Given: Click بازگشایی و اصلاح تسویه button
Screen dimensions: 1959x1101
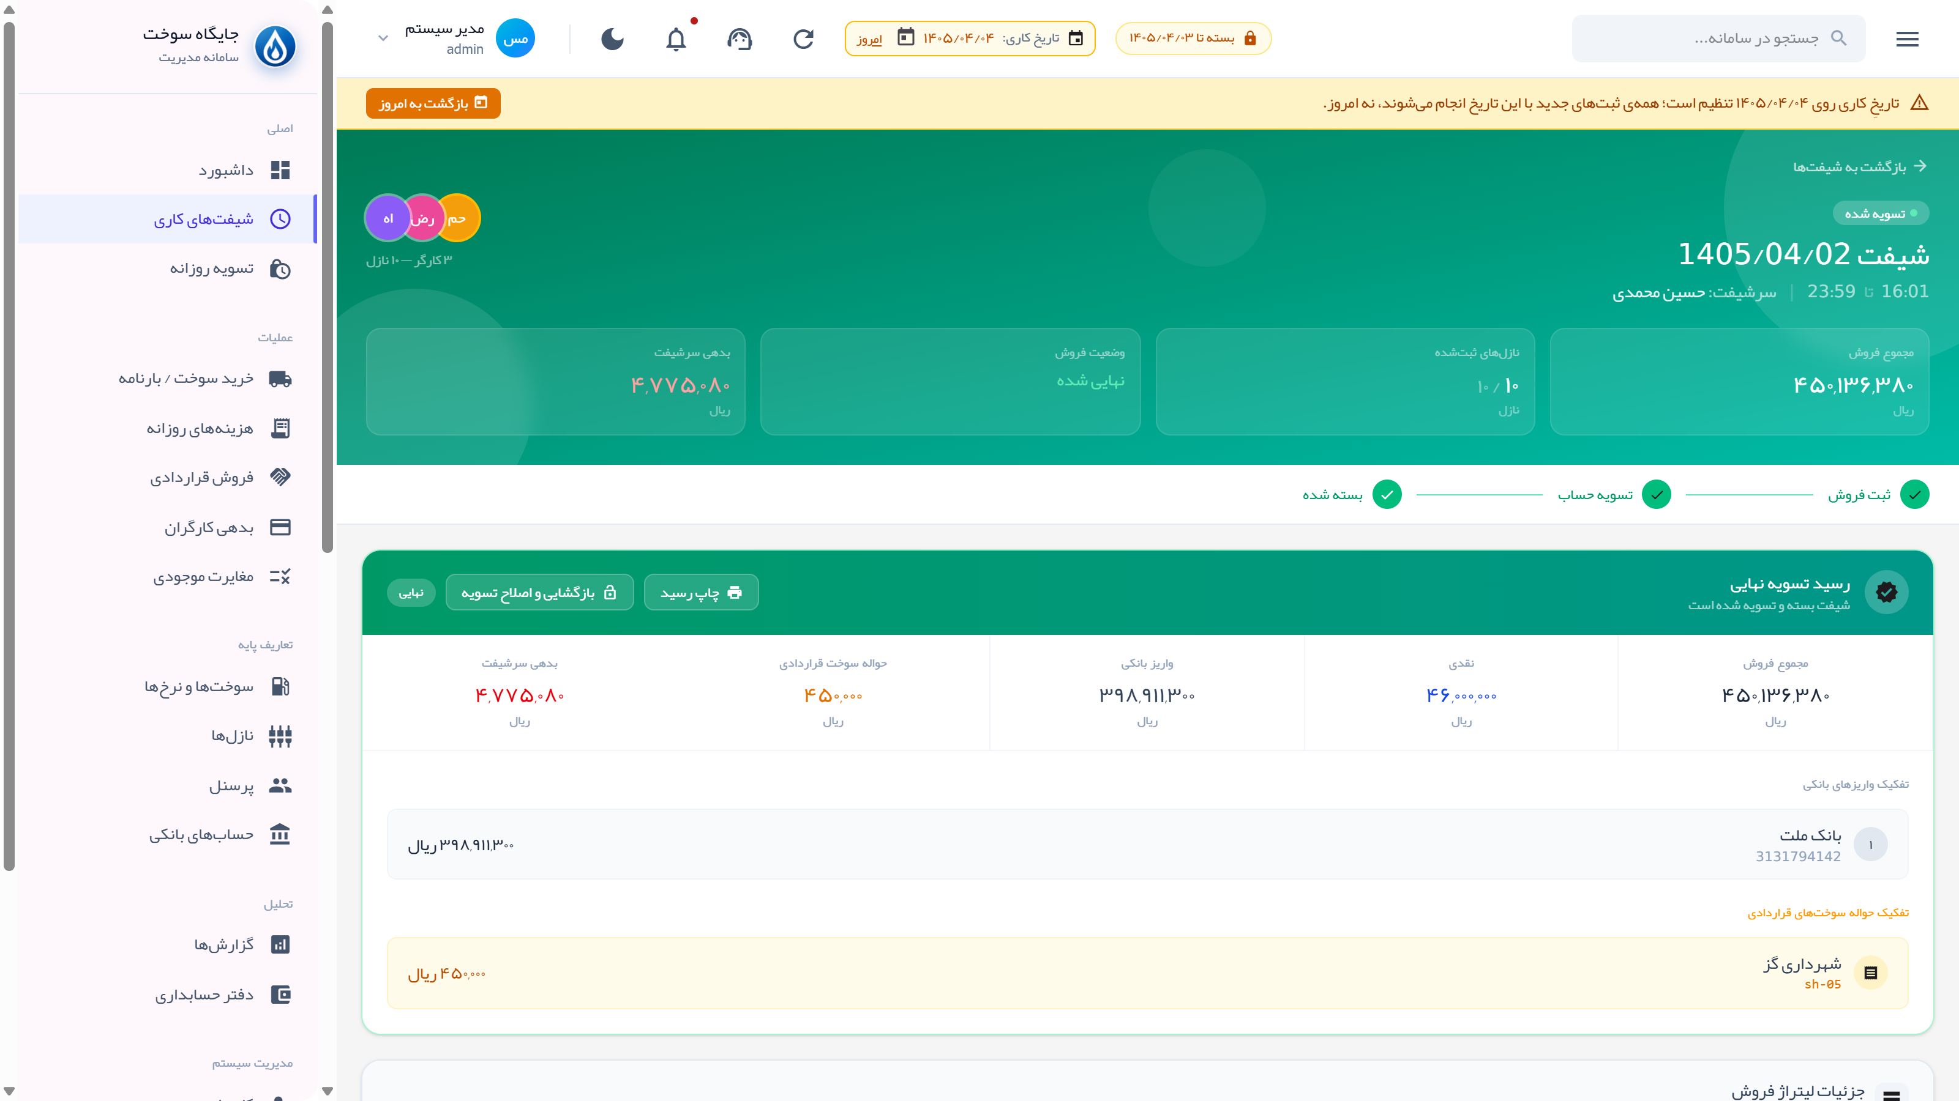Looking at the screenshot, I should [x=539, y=592].
